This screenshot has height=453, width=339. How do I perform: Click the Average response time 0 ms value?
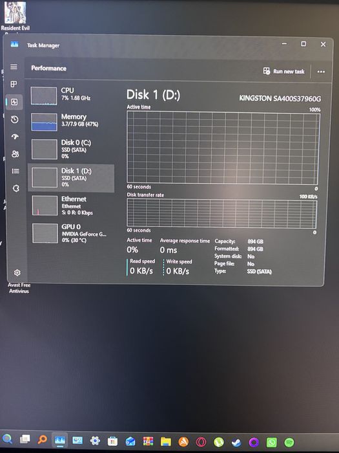169,250
